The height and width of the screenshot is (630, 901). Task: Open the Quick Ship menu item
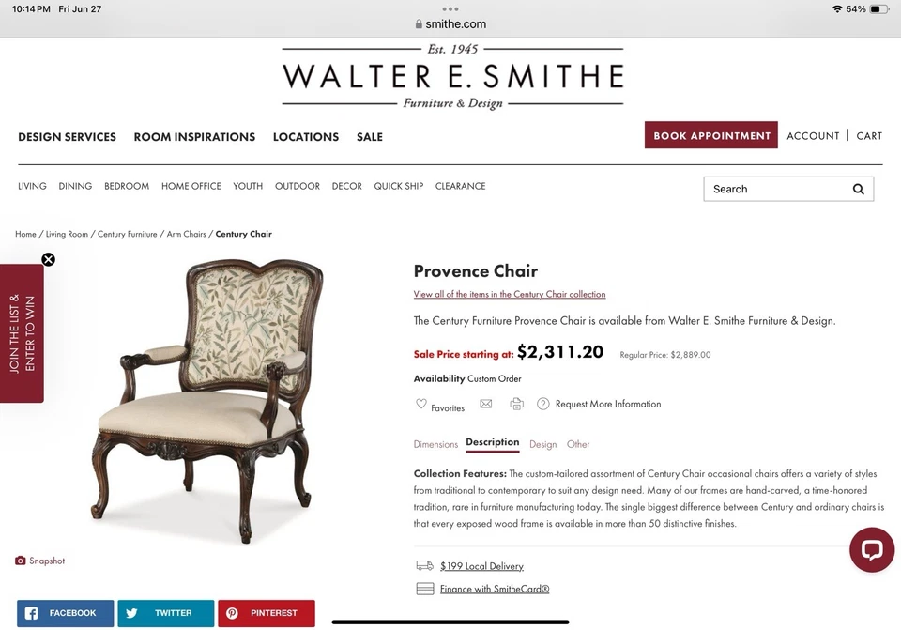point(398,186)
